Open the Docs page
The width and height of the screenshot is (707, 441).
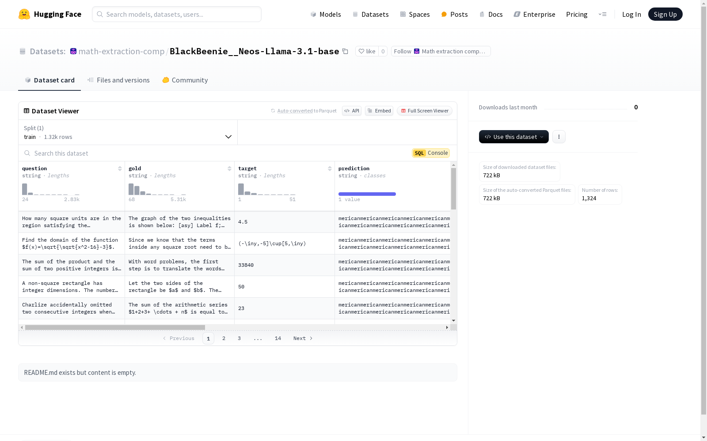[491, 14]
